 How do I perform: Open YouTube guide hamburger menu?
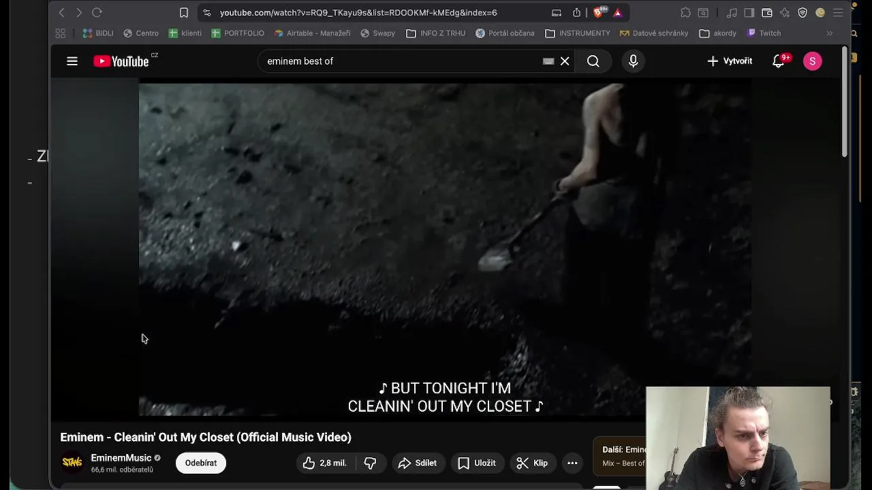tap(72, 61)
